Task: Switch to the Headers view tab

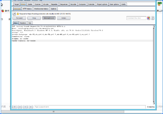Action: 23,23
